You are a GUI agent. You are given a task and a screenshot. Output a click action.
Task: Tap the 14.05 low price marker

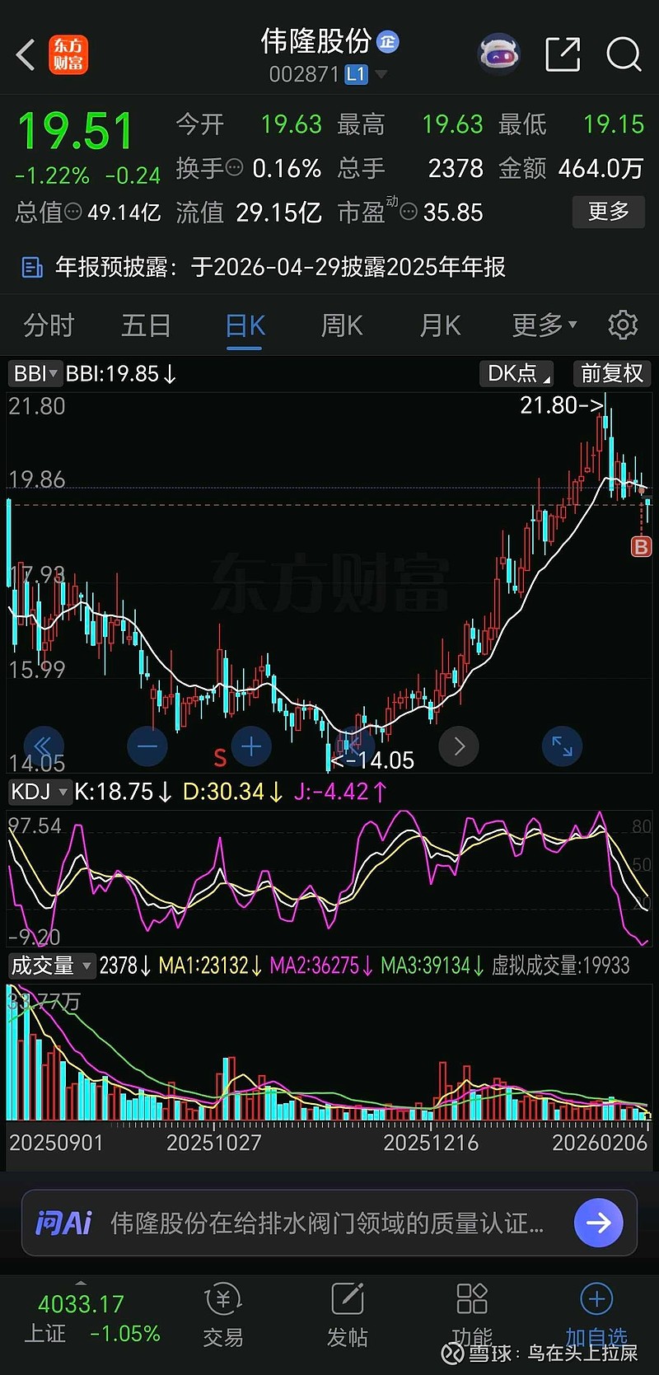(372, 760)
